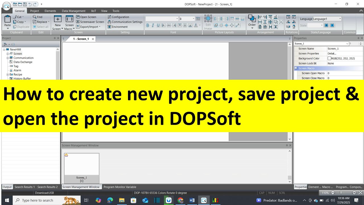Toggle underline text formatting
The height and width of the screenshot is (205, 364).
point(158,25)
